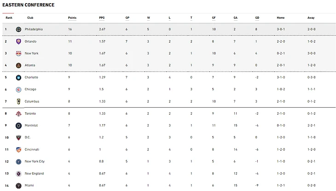Click the Eastern Conference heading

(x=29, y=5)
